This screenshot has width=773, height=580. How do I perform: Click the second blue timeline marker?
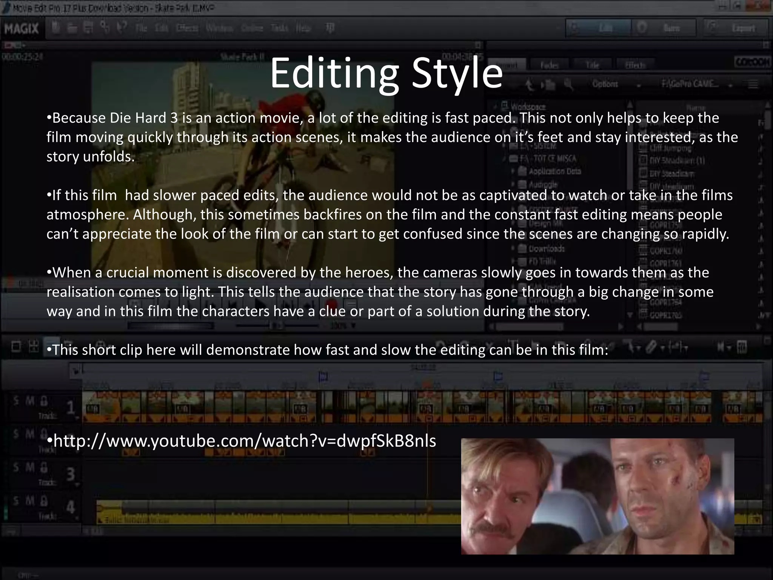(x=498, y=376)
